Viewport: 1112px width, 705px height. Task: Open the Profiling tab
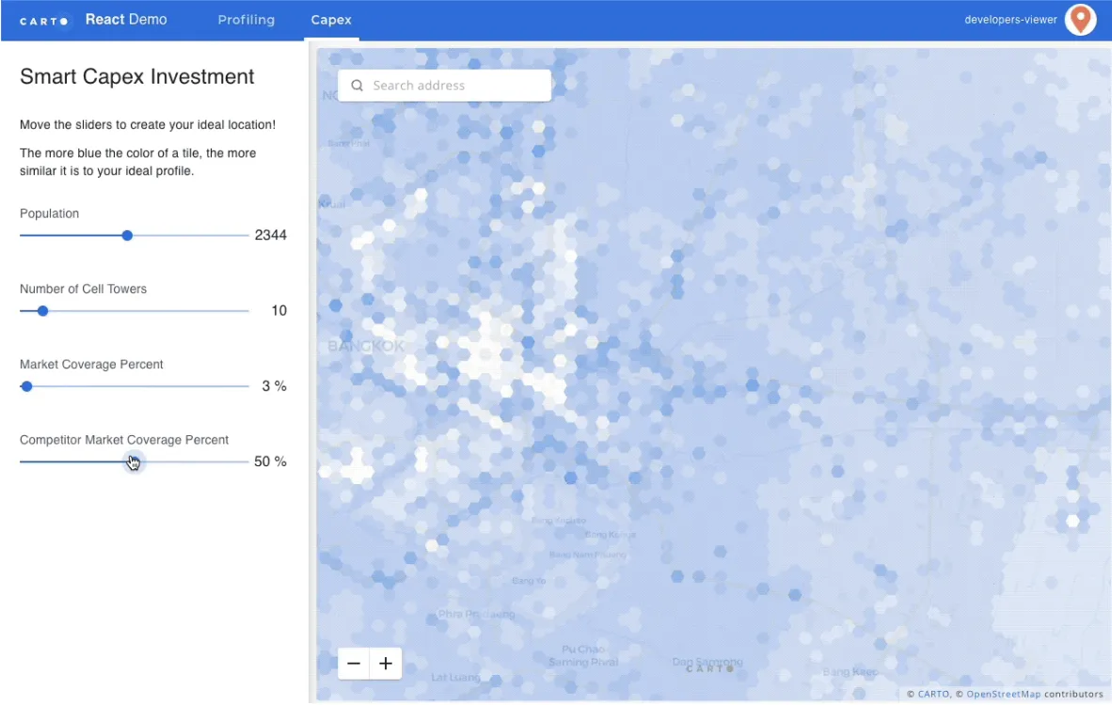pos(246,20)
